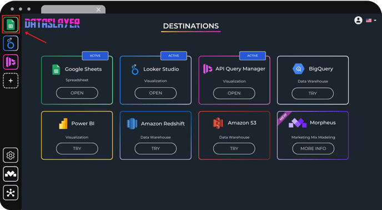Click Data Warehouse label under Amazon S3
Viewport: 382px width, 210px height.
coord(234,137)
